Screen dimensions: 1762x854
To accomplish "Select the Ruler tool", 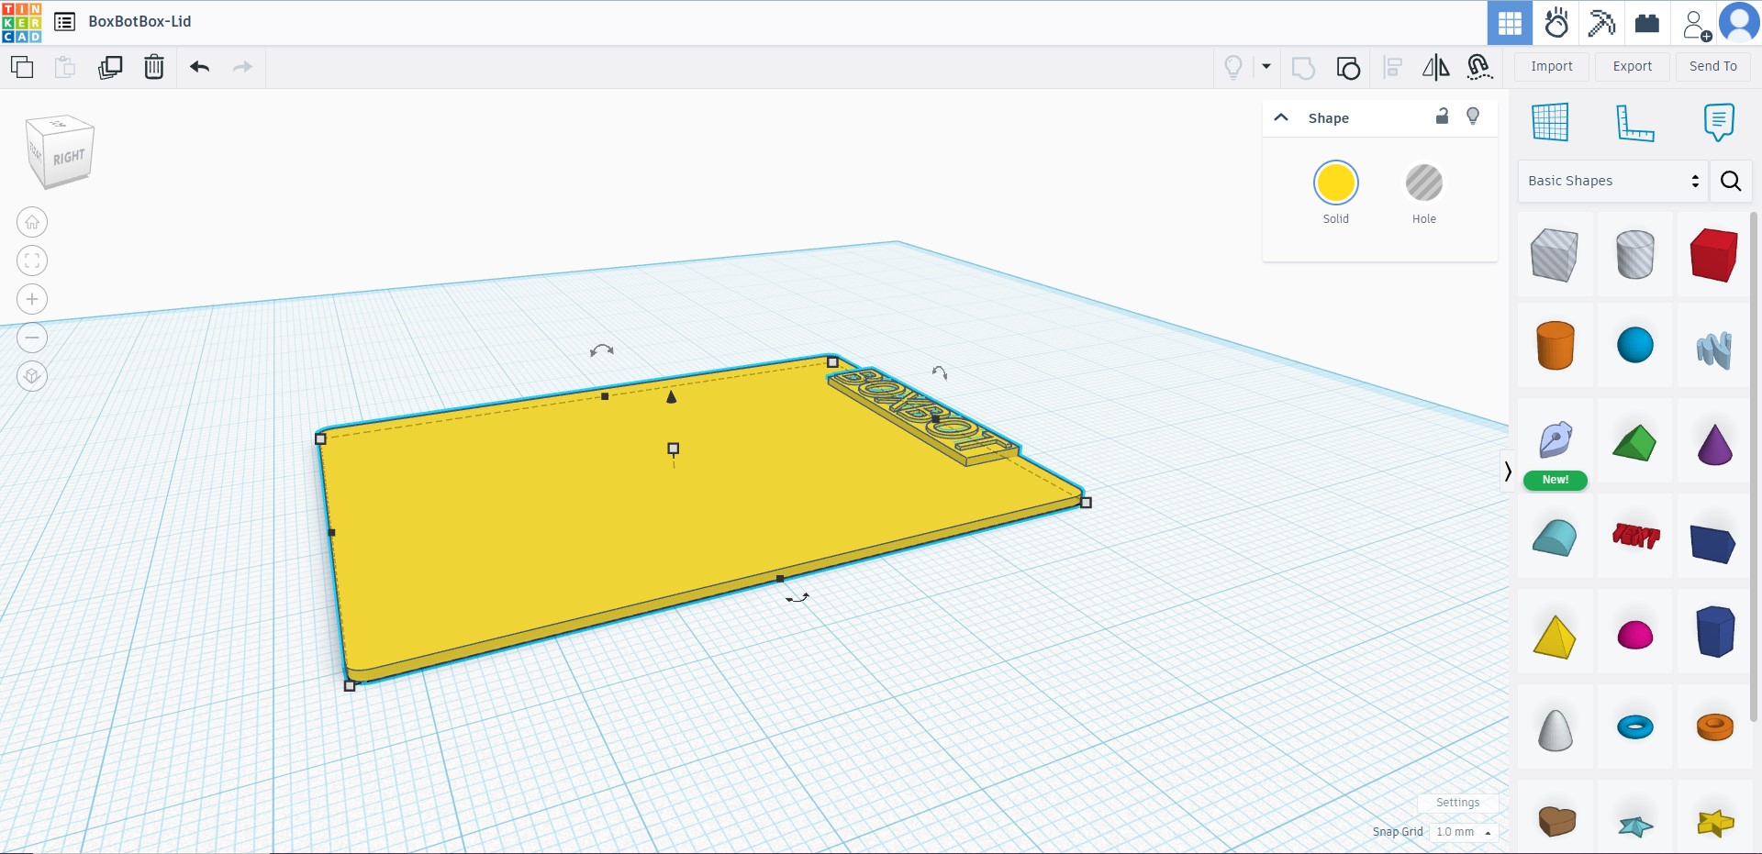I will [x=1634, y=123].
